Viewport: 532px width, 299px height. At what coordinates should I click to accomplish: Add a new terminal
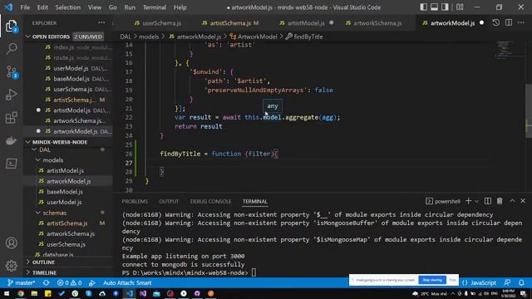pos(469,201)
